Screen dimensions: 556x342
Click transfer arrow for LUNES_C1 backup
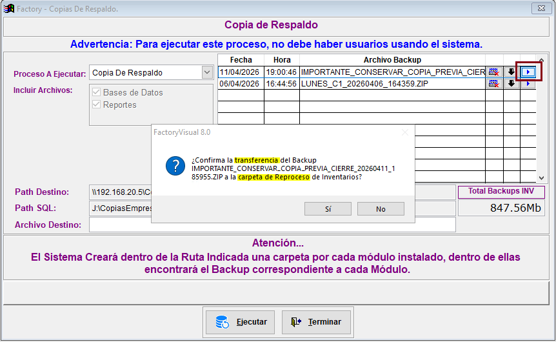[528, 84]
